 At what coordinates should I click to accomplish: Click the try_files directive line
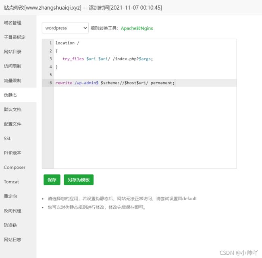[x=108, y=59]
